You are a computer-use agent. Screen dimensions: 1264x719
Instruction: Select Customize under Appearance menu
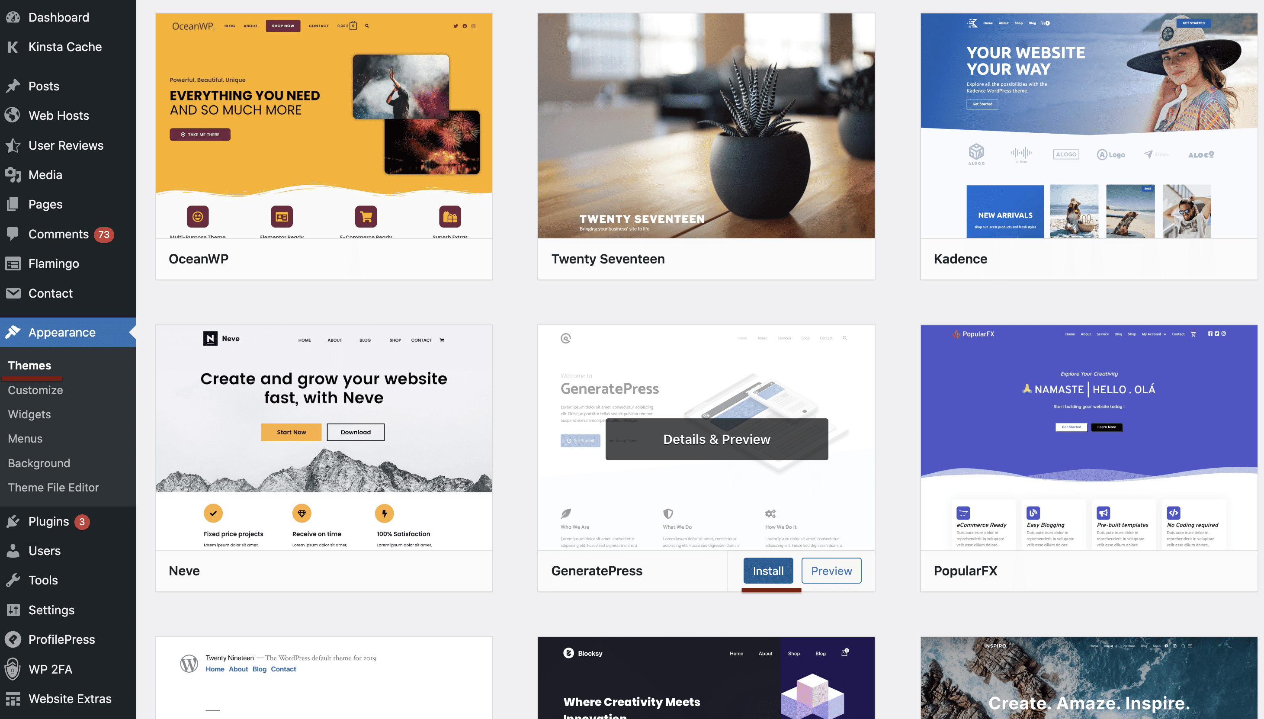pyautogui.click(x=35, y=389)
